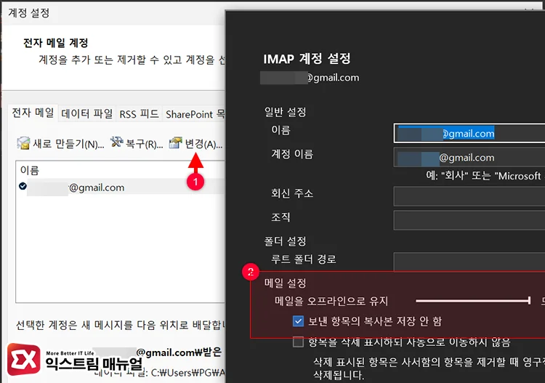Click the Change (변경) account icon

[x=176, y=142]
